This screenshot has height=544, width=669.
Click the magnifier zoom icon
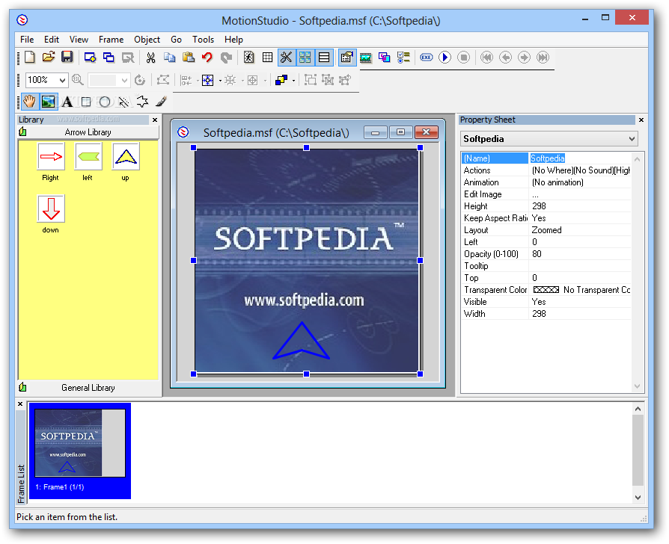(78, 80)
